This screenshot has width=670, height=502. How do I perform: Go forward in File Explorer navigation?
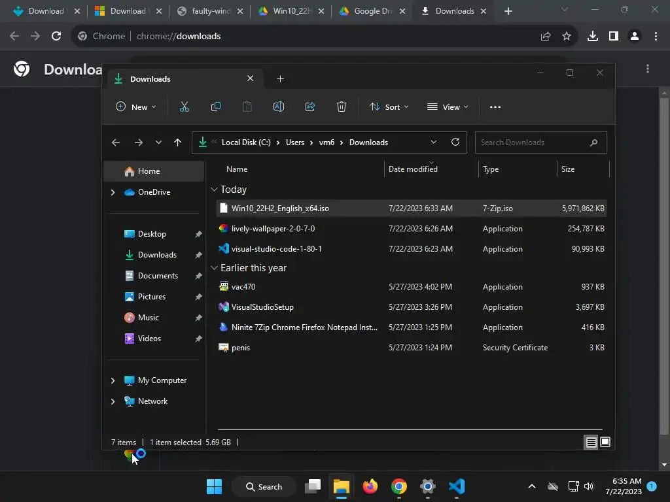139,142
